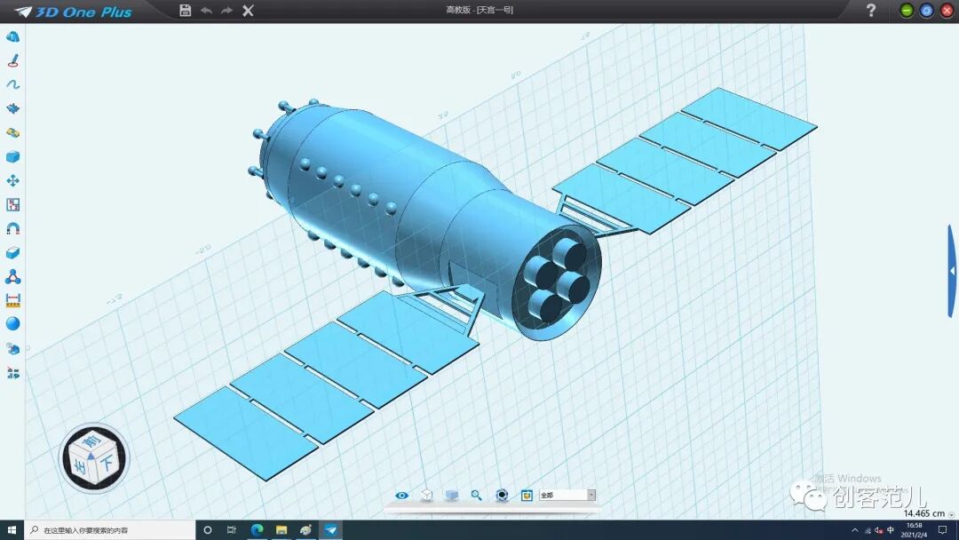
Task: Undo the last action
Action: click(x=206, y=11)
